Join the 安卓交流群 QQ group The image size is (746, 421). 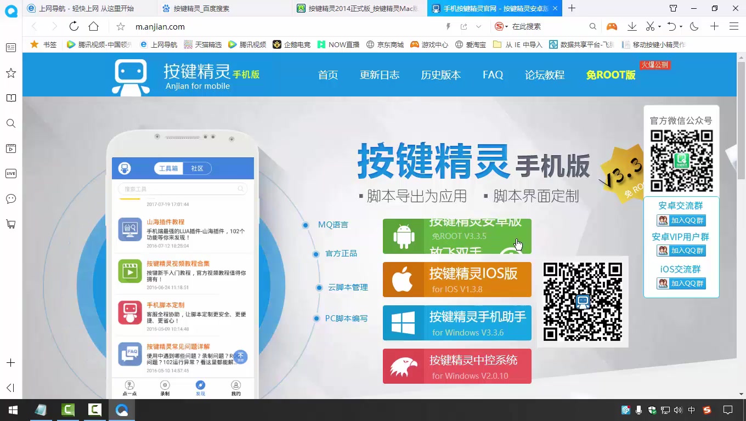click(x=681, y=220)
